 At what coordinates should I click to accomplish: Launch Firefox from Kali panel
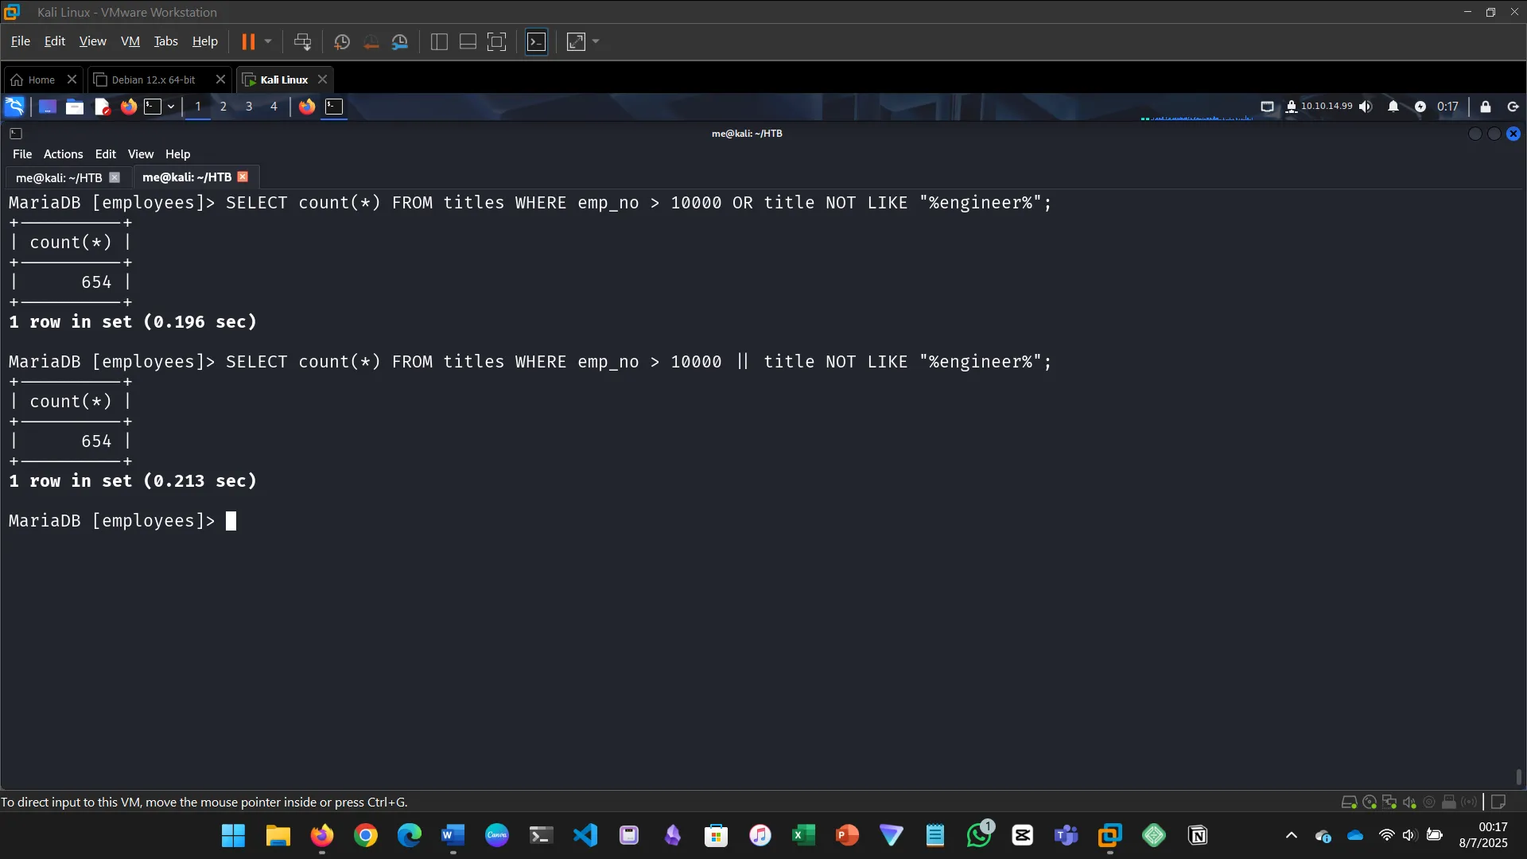coord(128,107)
